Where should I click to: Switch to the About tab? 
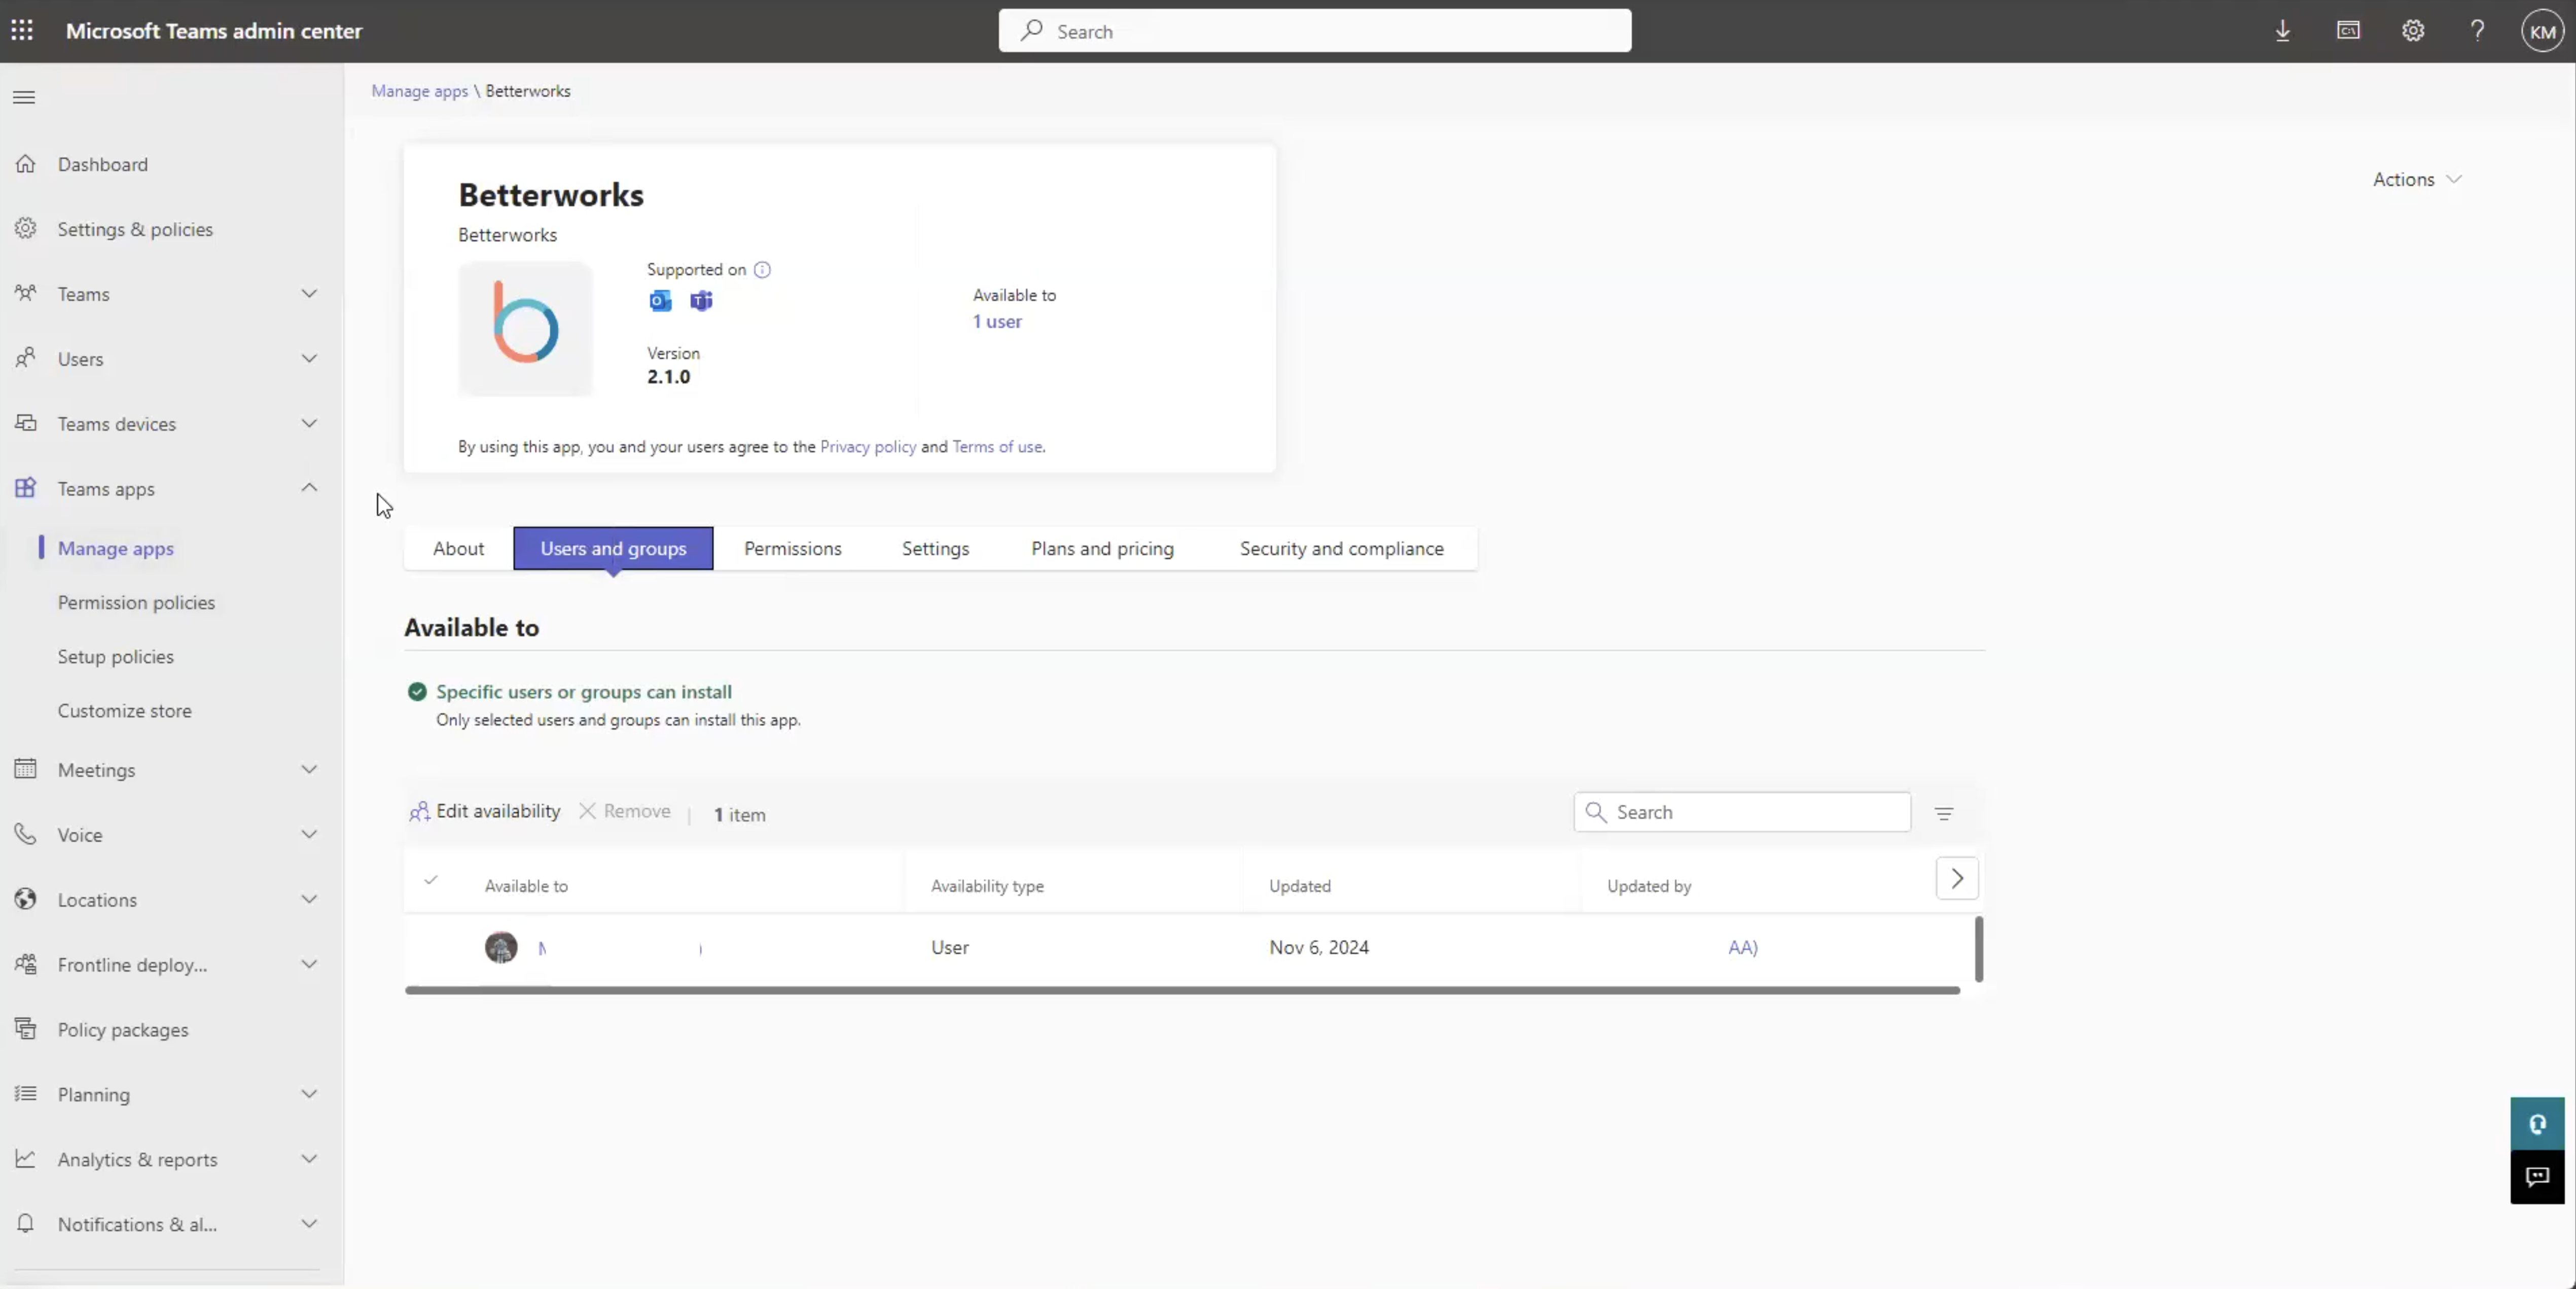click(458, 549)
